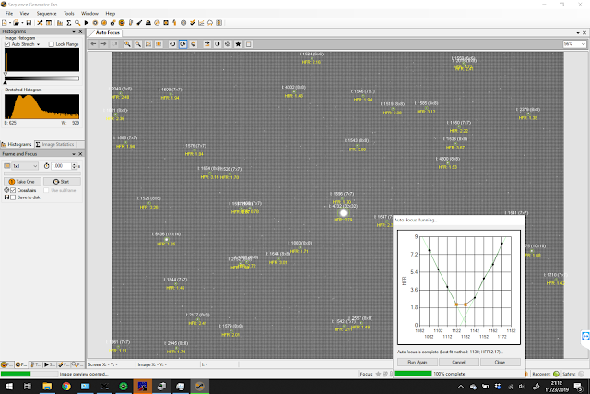This screenshot has height=394, width=590.
Task: Click the autofocus 100% complete progress bar
Action: [x=413, y=374]
